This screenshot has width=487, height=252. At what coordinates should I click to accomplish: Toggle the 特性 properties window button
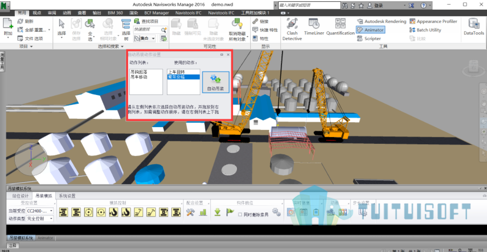pos(261,38)
